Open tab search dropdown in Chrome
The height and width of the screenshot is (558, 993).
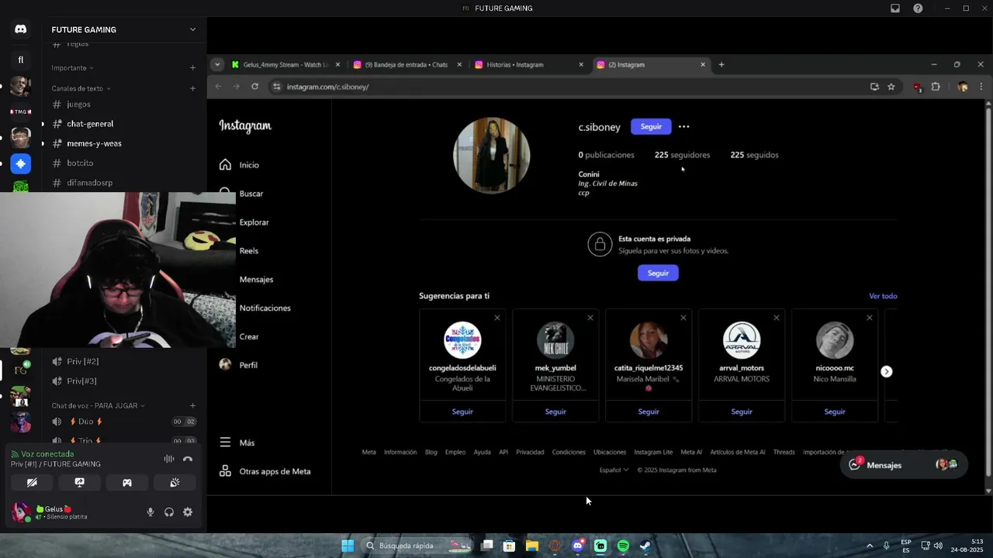click(217, 64)
